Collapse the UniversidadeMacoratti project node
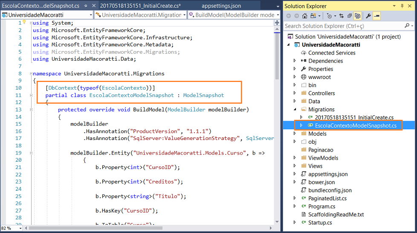The height and width of the screenshot is (233, 417). (x=289, y=45)
